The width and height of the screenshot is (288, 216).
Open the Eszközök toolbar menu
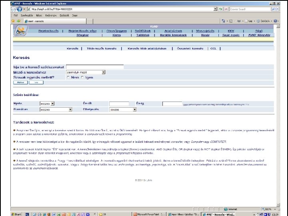(264, 21)
